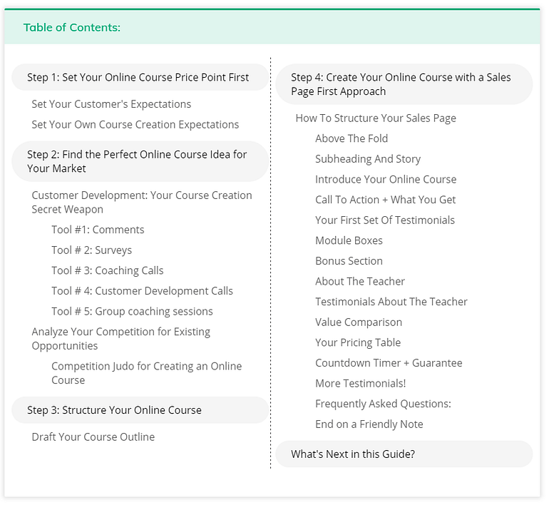The image size is (549, 505).
Task: Jump to Draft Your Course Outline
Action: point(93,437)
